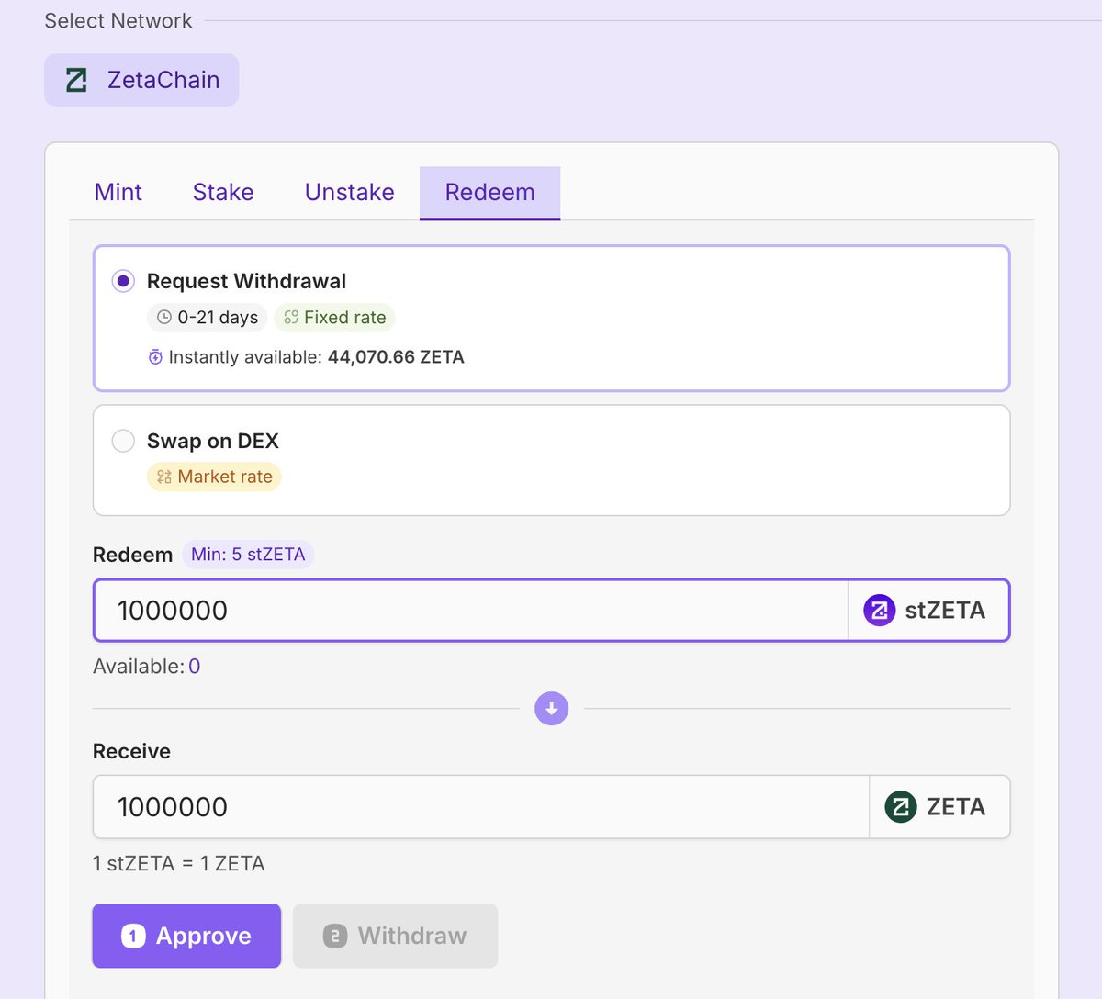This screenshot has width=1102, height=999.
Task: Click the Request Withdrawal title text
Action: point(247,281)
